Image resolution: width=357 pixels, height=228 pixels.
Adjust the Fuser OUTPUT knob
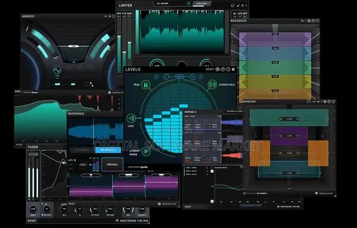click(x=142, y=209)
